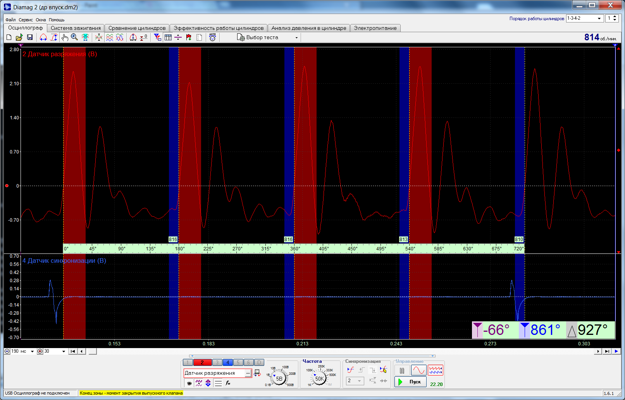Click the Частота 50K knob
The image size is (625, 400).
(x=319, y=378)
